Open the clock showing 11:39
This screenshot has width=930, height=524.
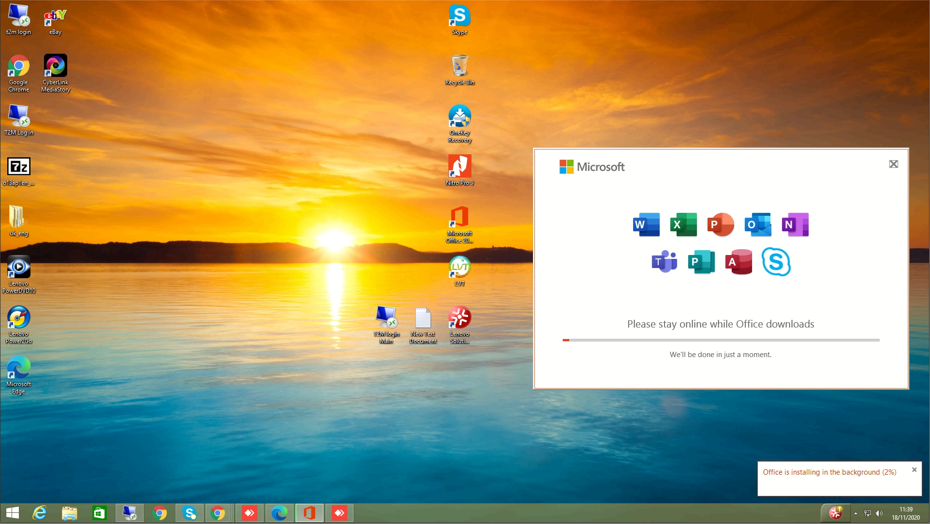tap(906, 513)
